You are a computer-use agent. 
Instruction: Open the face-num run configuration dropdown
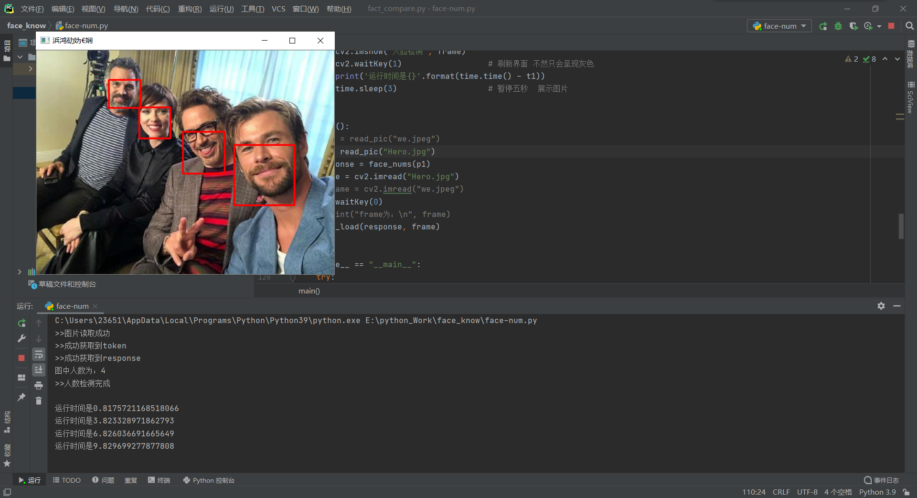coord(779,26)
